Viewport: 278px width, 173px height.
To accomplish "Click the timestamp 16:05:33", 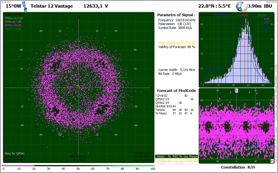I will pos(5,2).
